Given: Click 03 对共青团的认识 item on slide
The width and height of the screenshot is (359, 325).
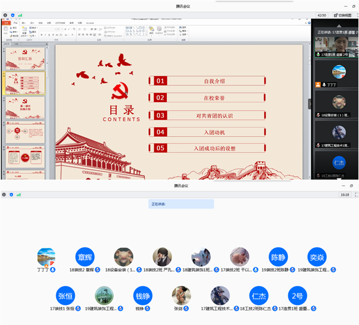Looking at the screenshot, I should pos(207,115).
